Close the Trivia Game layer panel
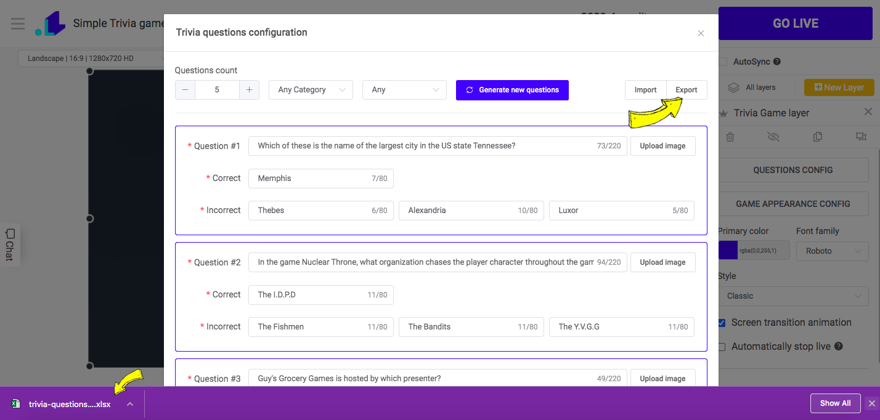This screenshot has width=880, height=420. pyautogui.click(x=868, y=112)
